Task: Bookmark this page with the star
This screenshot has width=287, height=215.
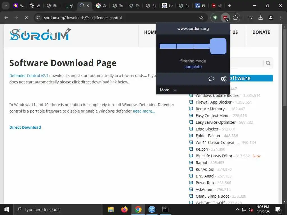Action: tap(201, 18)
